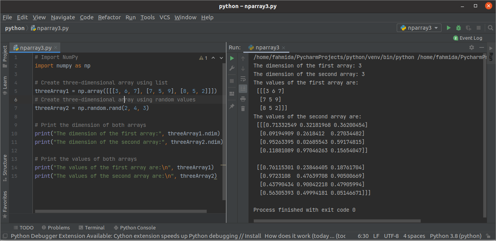Click the editor horizontal scrollbar

pos(121,211)
